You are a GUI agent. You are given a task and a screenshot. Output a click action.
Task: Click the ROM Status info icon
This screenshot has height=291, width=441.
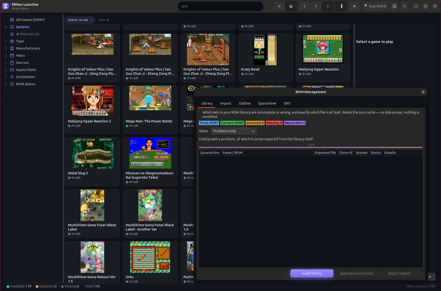(x=12, y=84)
